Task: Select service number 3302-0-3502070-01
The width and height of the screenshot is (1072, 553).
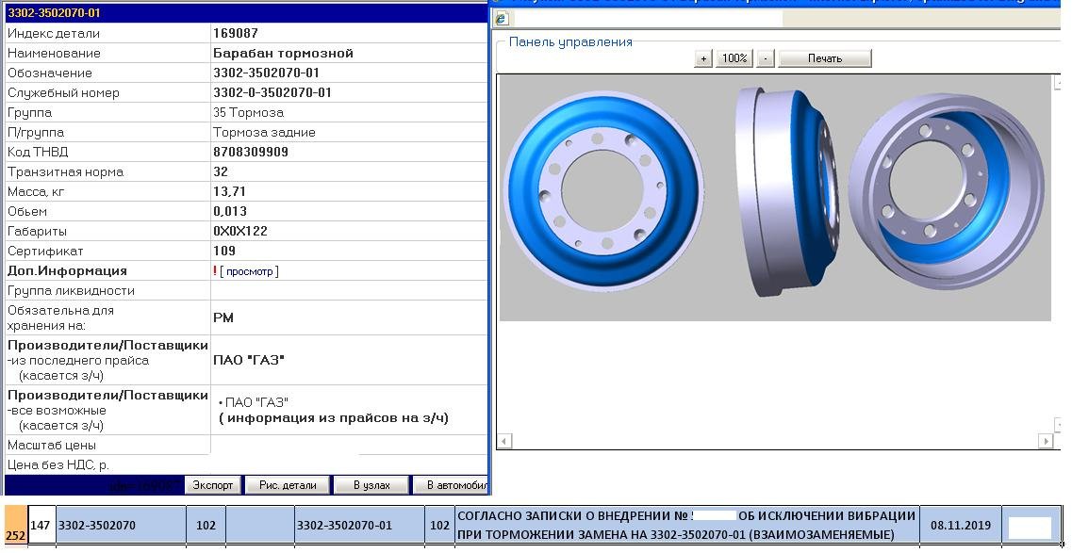Action: click(272, 93)
